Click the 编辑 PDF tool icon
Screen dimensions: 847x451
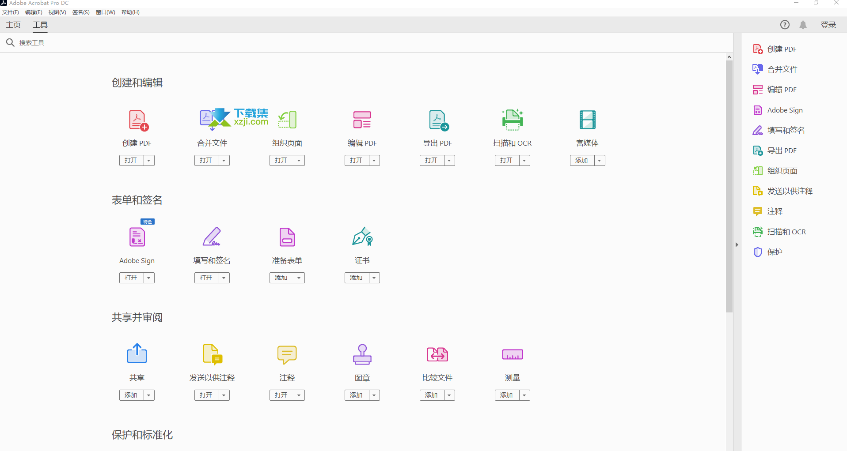click(x=362, y=120)
